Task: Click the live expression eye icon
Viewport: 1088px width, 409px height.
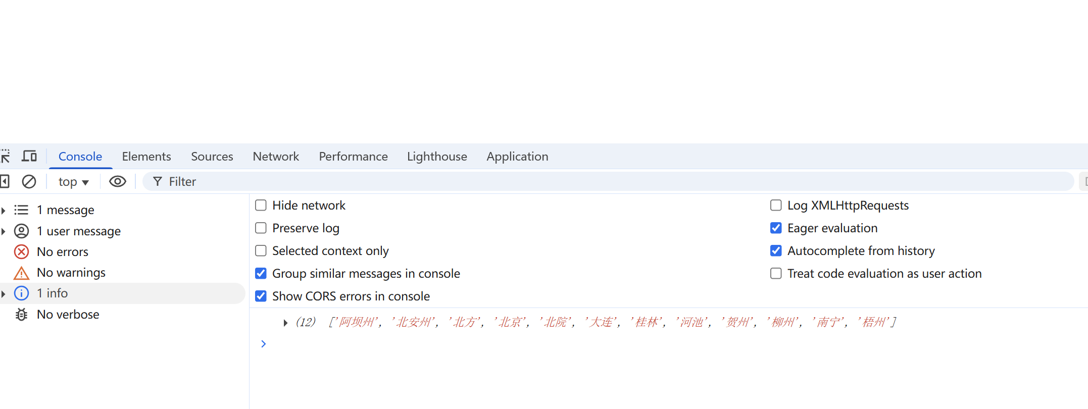Action: point(118,182)
